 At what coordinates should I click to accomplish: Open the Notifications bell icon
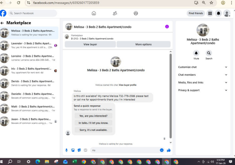219,13
